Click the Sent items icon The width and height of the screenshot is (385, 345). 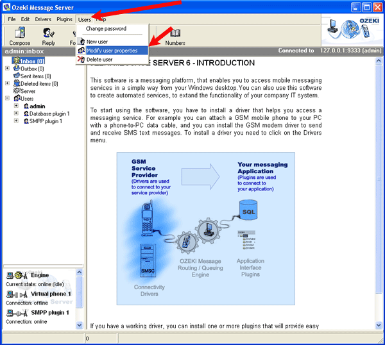pos(17,76)
